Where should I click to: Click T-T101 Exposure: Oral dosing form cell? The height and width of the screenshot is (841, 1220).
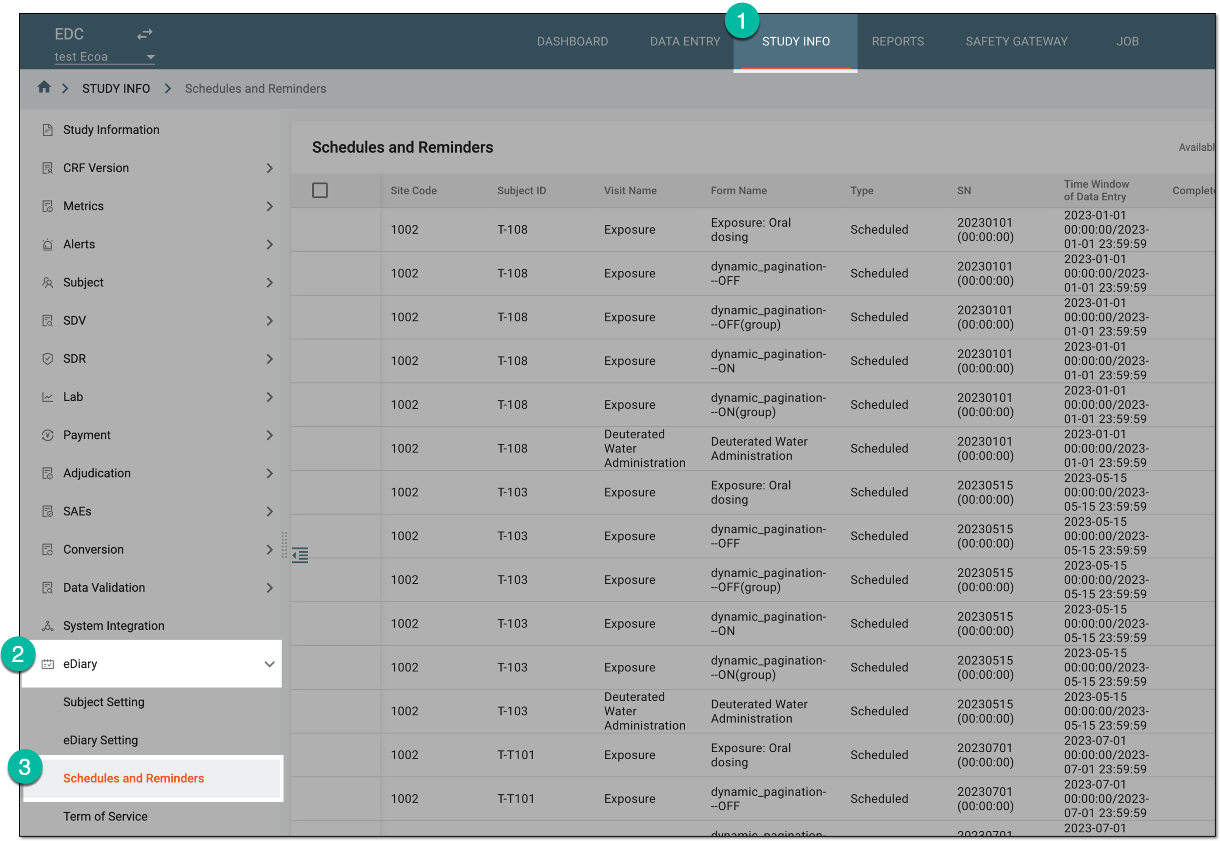coord(751,755)
